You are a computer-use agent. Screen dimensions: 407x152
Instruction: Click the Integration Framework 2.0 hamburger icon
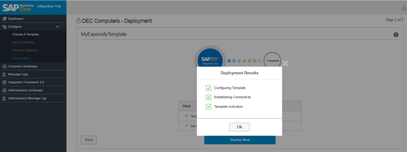tap(4, 82)
